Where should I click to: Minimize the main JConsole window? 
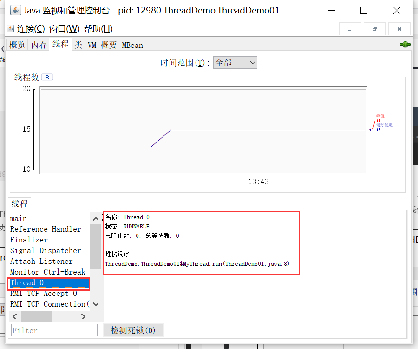point(332,11)
